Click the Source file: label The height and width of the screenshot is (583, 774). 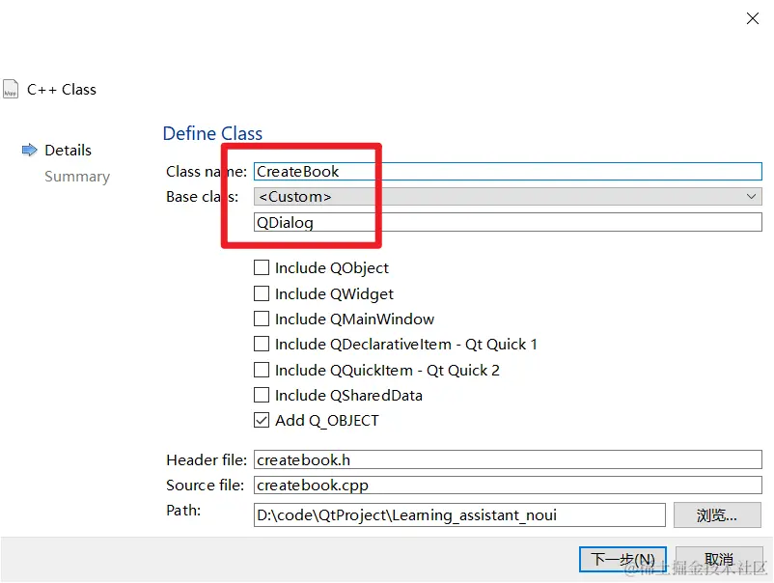[x=206, y=485]
